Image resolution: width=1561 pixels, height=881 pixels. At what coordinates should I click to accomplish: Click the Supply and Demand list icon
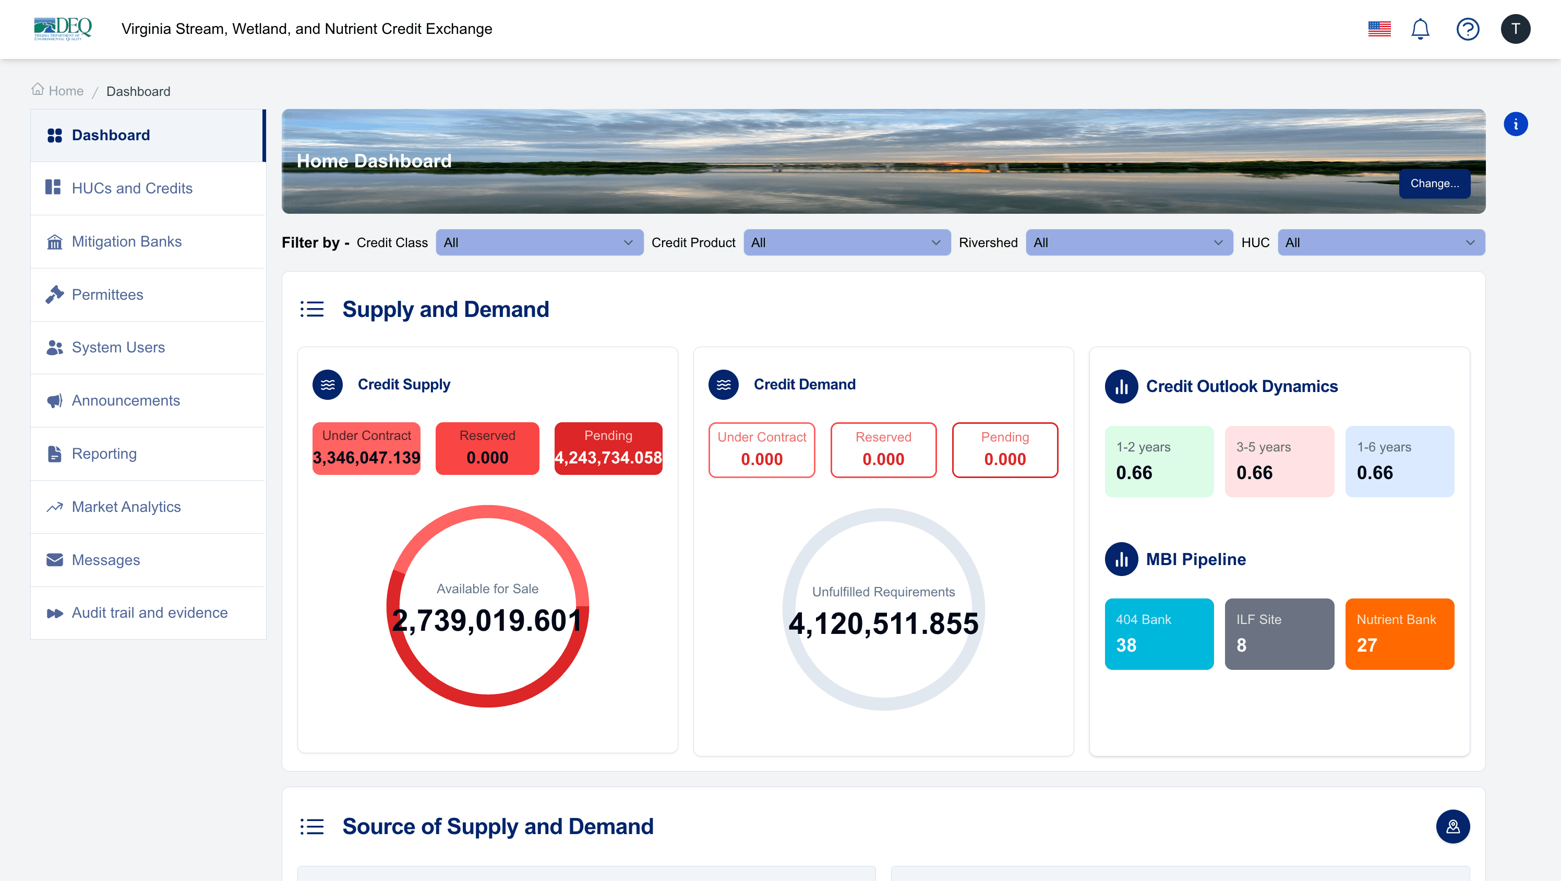(312, 310)
